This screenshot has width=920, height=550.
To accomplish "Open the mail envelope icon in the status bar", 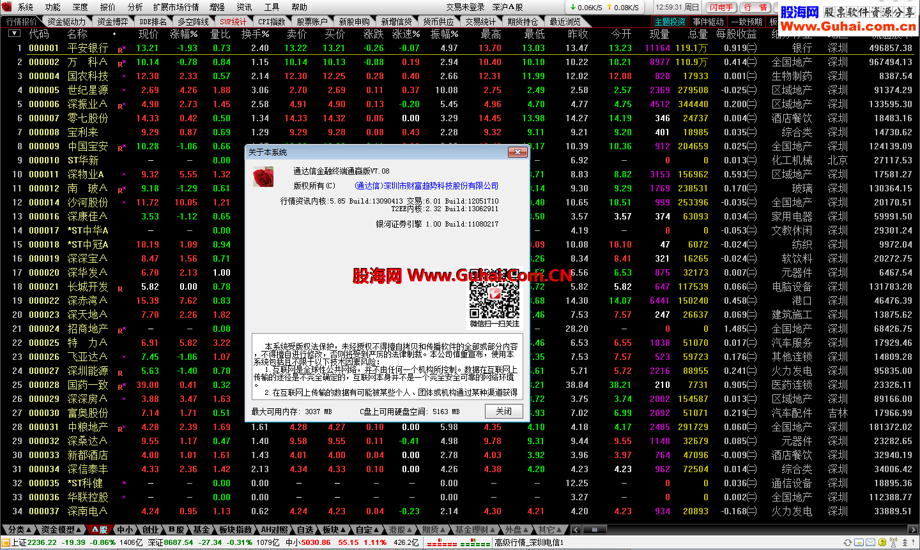I will [x=870, y=542].
